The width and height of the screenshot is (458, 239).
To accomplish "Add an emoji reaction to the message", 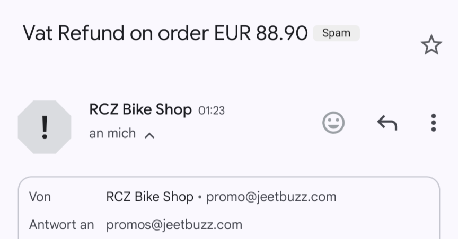I will [333, 123].
